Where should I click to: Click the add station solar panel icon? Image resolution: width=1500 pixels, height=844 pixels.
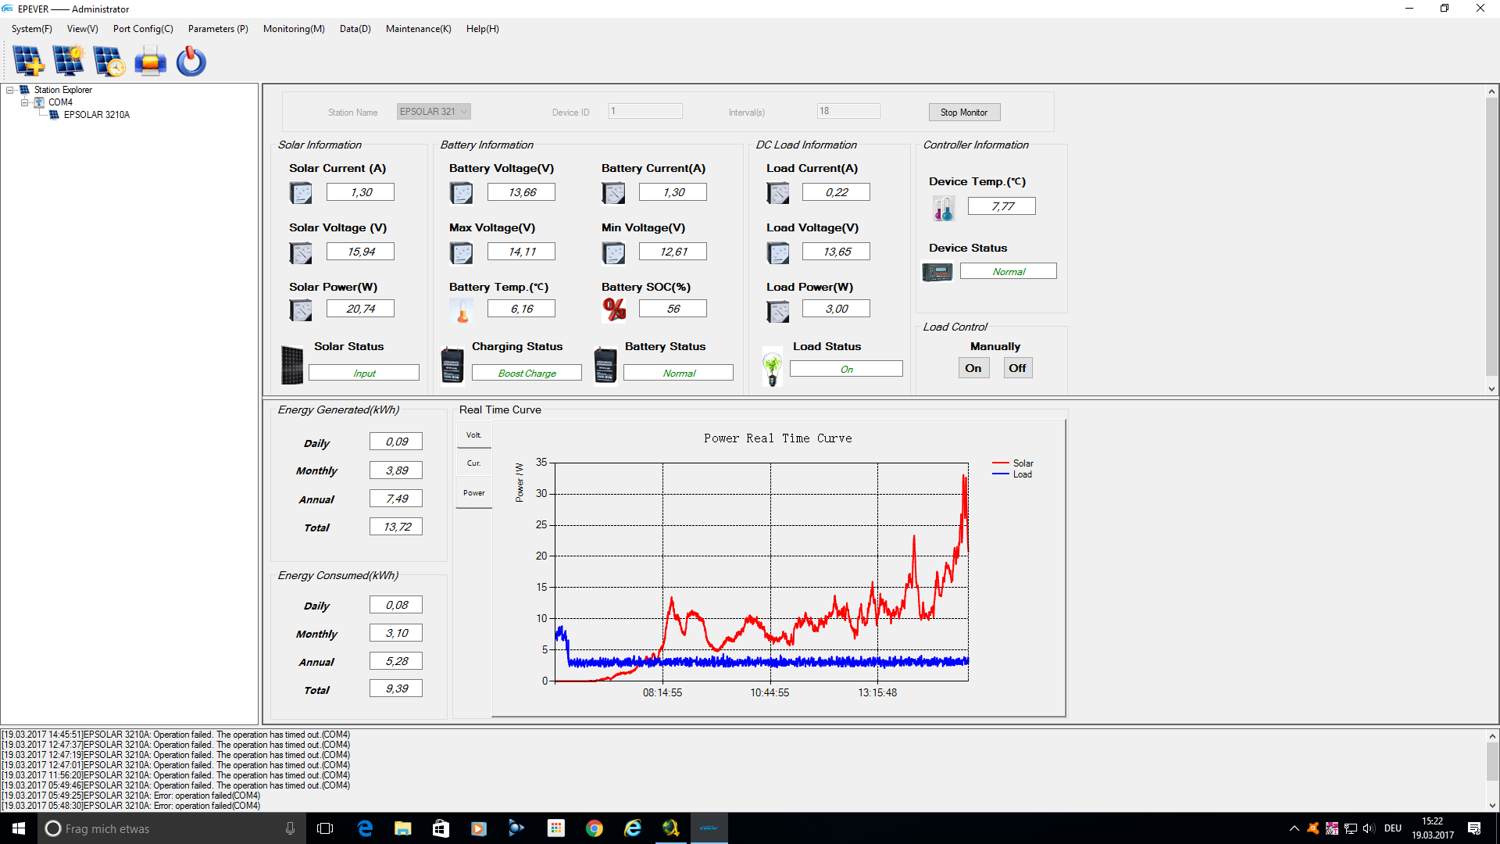[x=28, y=61]
